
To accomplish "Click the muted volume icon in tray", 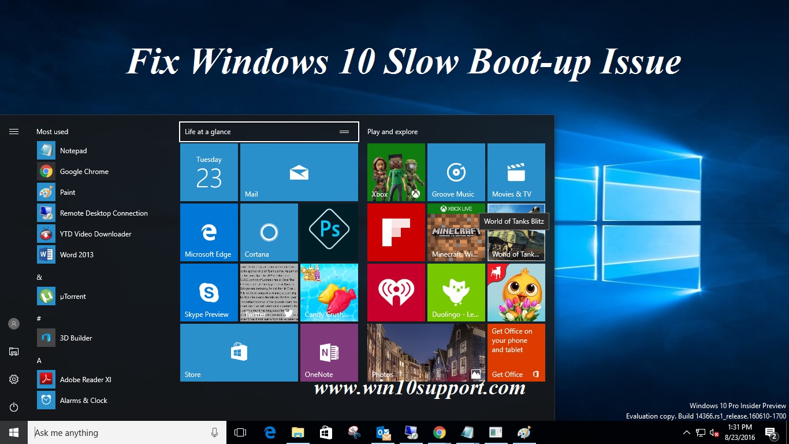I will click(x=714, y=432).
